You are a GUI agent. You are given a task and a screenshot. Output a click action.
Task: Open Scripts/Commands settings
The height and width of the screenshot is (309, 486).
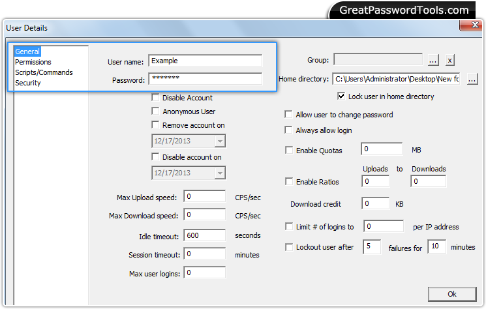click(44, 72)
